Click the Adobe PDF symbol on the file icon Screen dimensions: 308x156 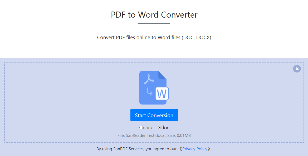coord(148,79)
